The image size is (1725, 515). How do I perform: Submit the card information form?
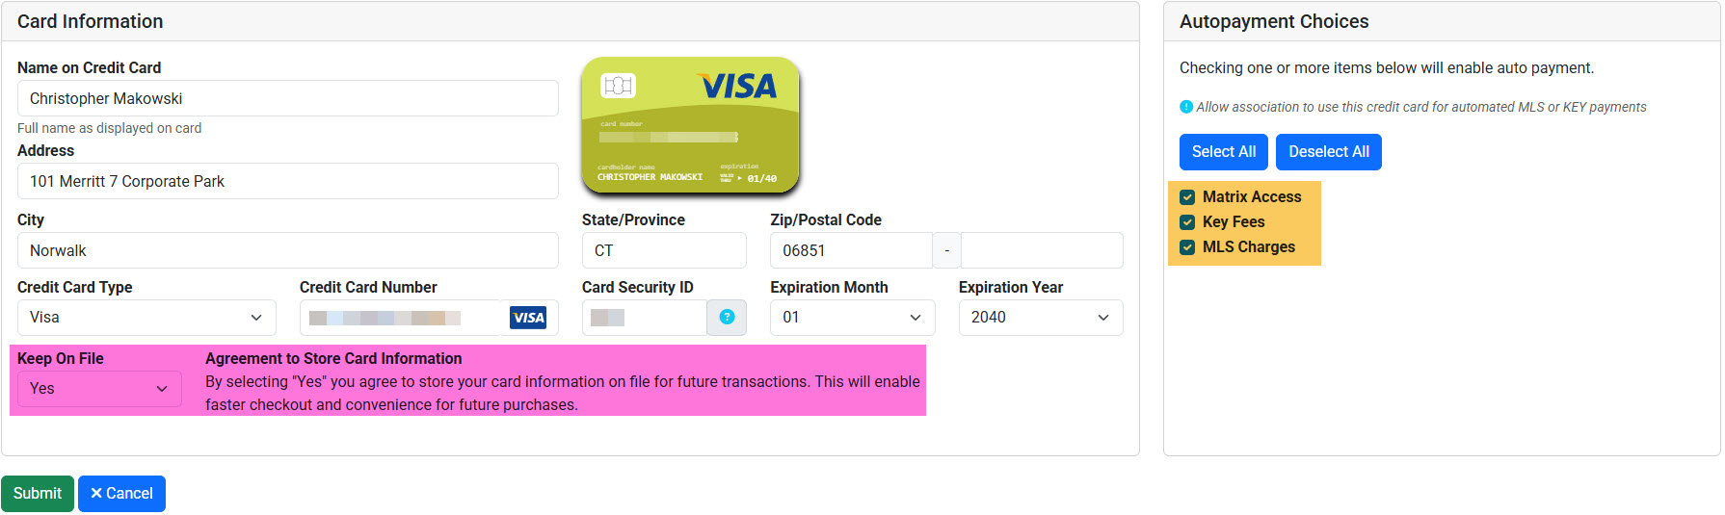point(38,494)
